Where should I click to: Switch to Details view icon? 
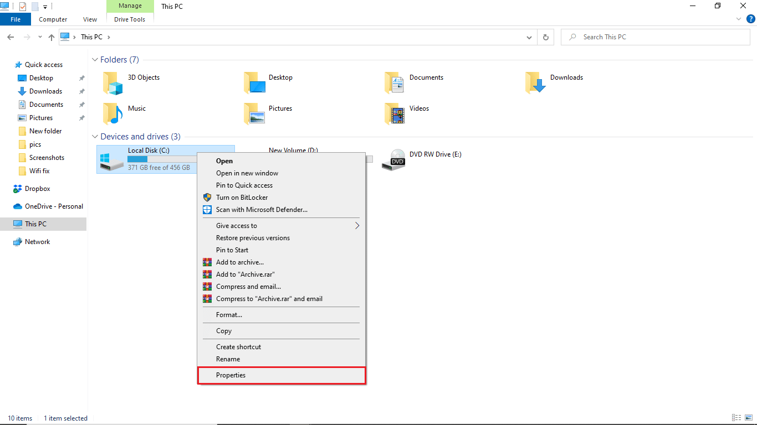(736, 418)
